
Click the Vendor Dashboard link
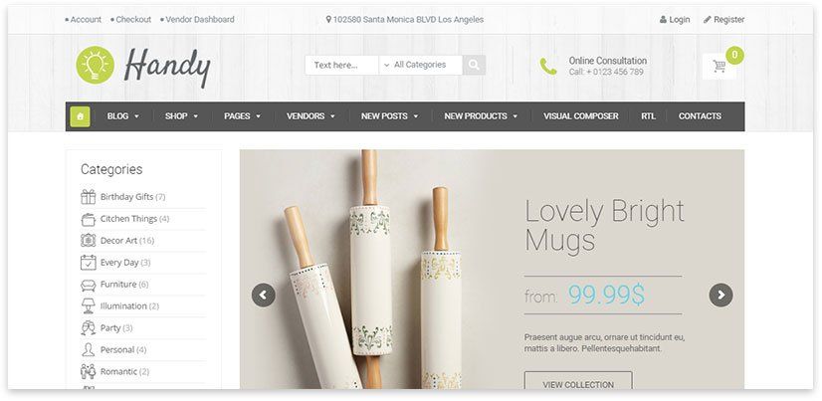point(200,19)
